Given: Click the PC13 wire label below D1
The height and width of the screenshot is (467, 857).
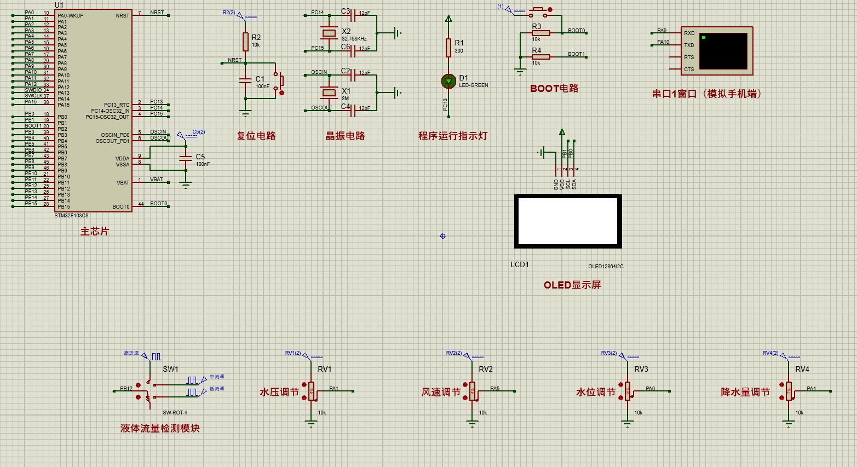Looking at the screenshot, I should pyautogui.click(x=445, y=104).
